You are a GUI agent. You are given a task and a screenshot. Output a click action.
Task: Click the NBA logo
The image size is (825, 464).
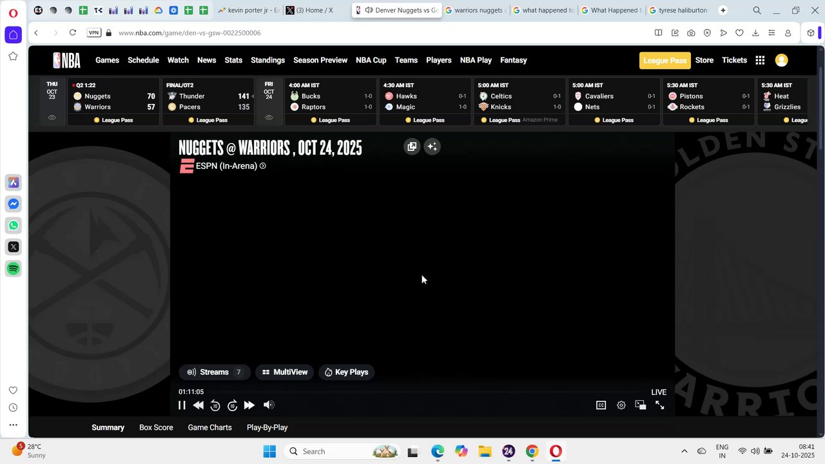(67, 60)
